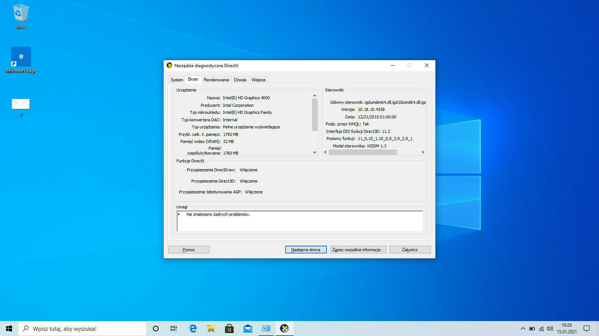Select the Ekran tab
Screen dimensions: 599x336
(x=193, y=79)
